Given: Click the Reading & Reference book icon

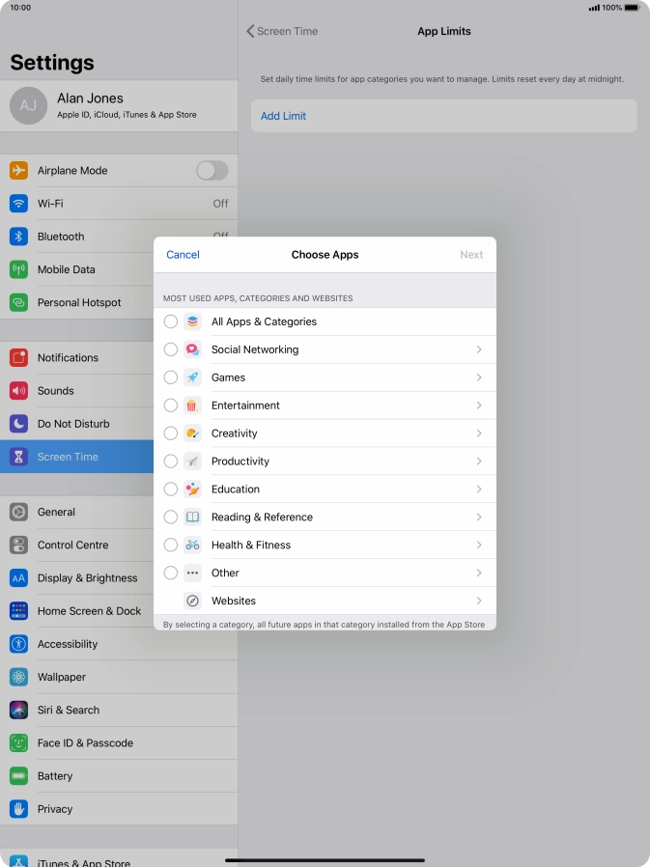Looking at the screenshot, I should point(192,517).
